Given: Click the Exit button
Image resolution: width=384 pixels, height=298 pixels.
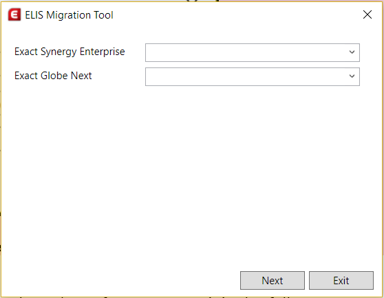Looking at the screenshot, I should point(341,280).
